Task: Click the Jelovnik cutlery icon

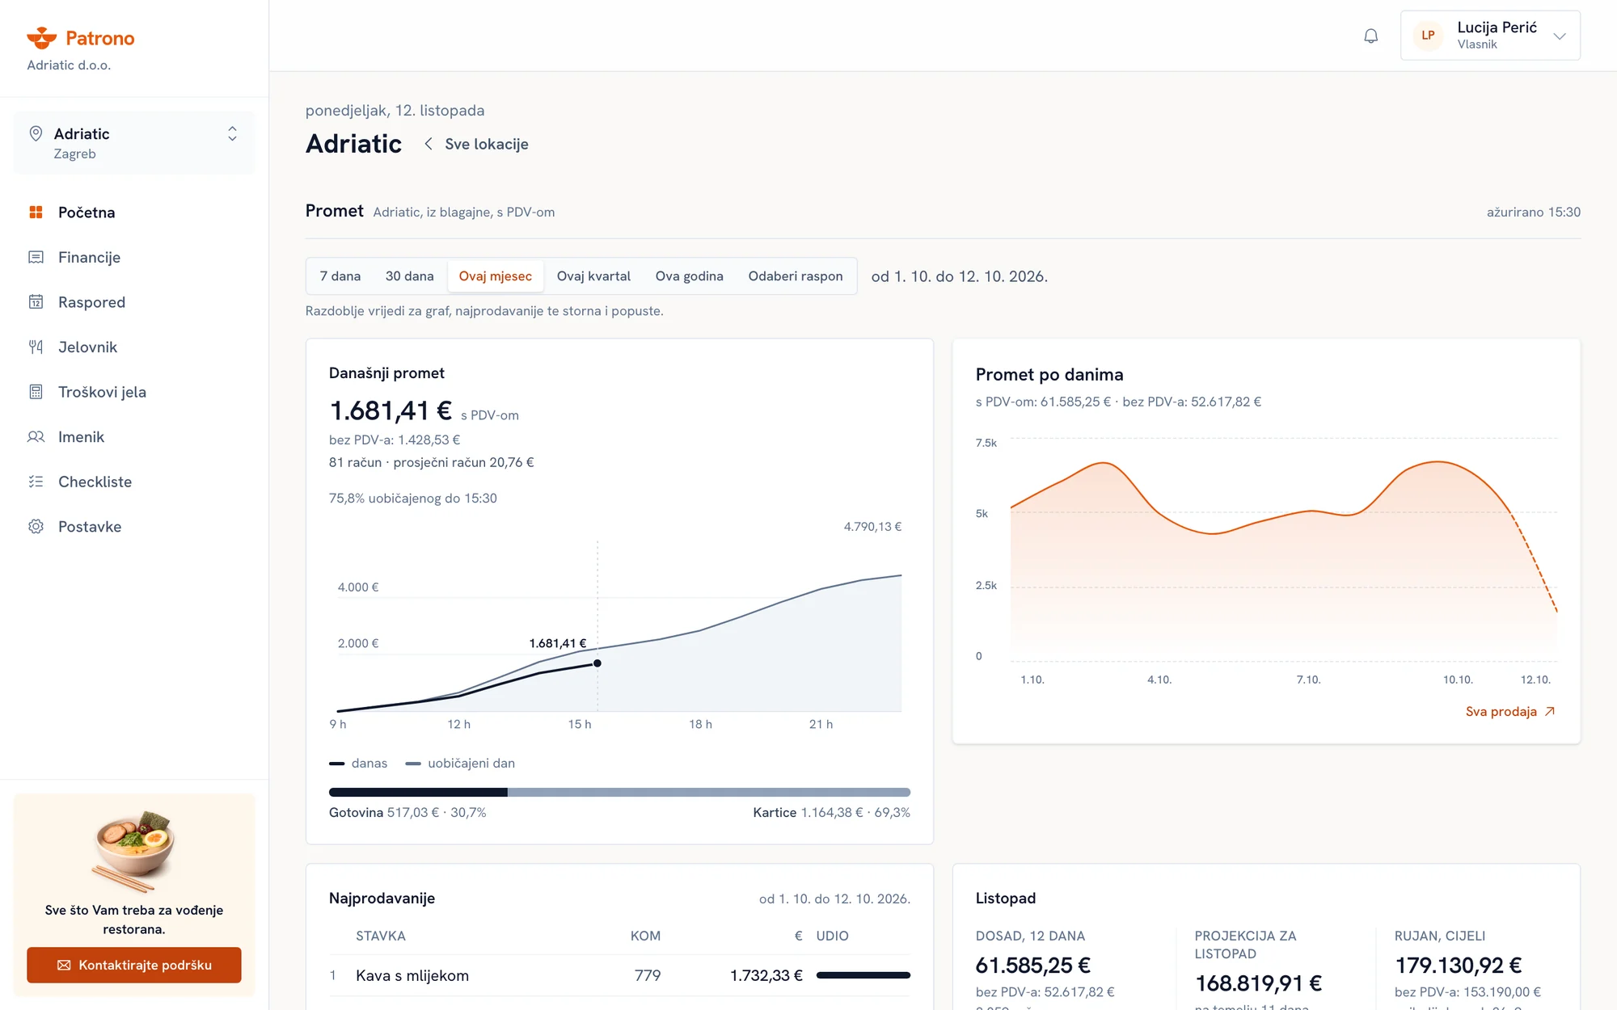Action: click(x=36, y=347)
